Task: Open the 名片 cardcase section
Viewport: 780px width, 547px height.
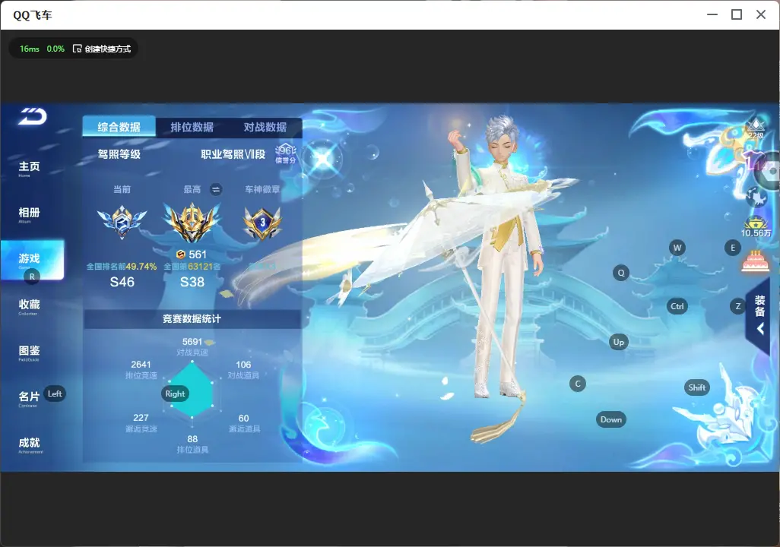Action: (x=29, y=398)
